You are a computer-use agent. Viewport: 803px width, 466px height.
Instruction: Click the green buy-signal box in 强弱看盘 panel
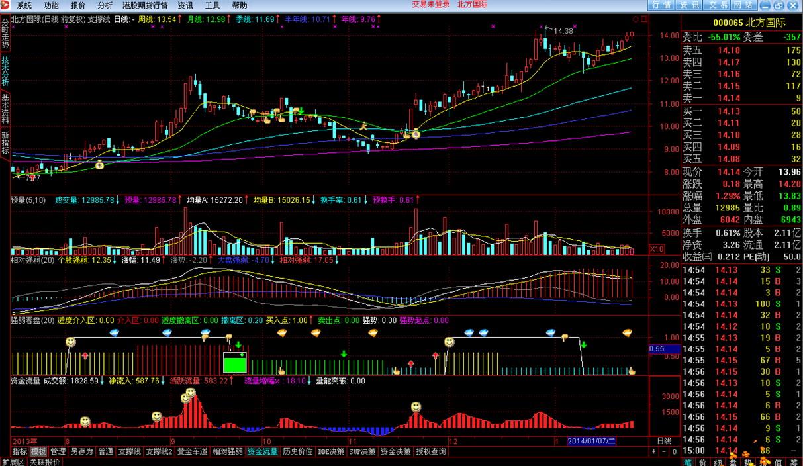[234, 363]
